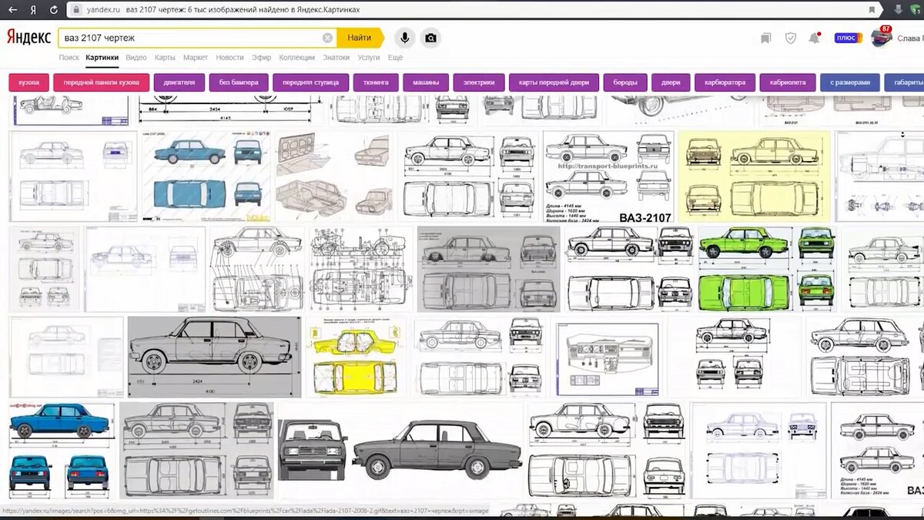Select the Картинки tab
924x520 pixels.
pyautogui.click(x=102, y=58)
